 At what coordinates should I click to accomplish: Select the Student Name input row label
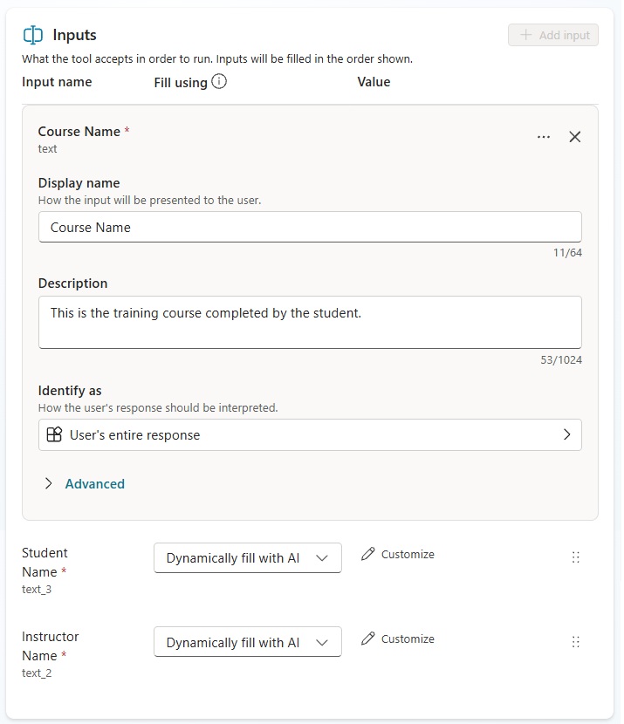click(45, 563)
